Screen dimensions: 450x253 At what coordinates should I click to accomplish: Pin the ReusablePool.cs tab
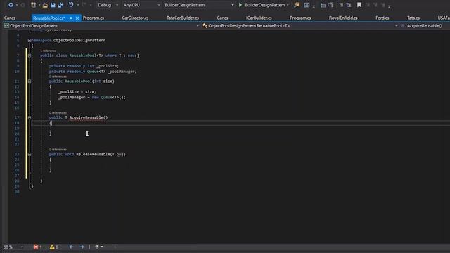70,18
